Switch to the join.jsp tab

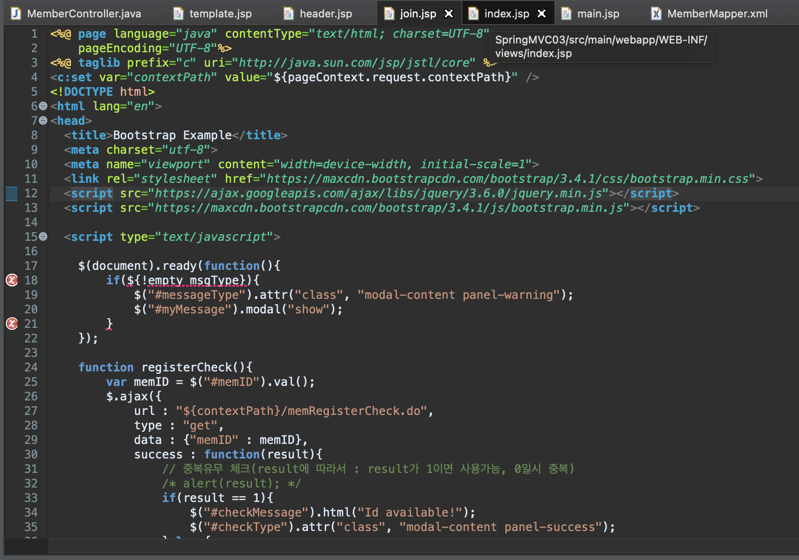pos(418,14)
